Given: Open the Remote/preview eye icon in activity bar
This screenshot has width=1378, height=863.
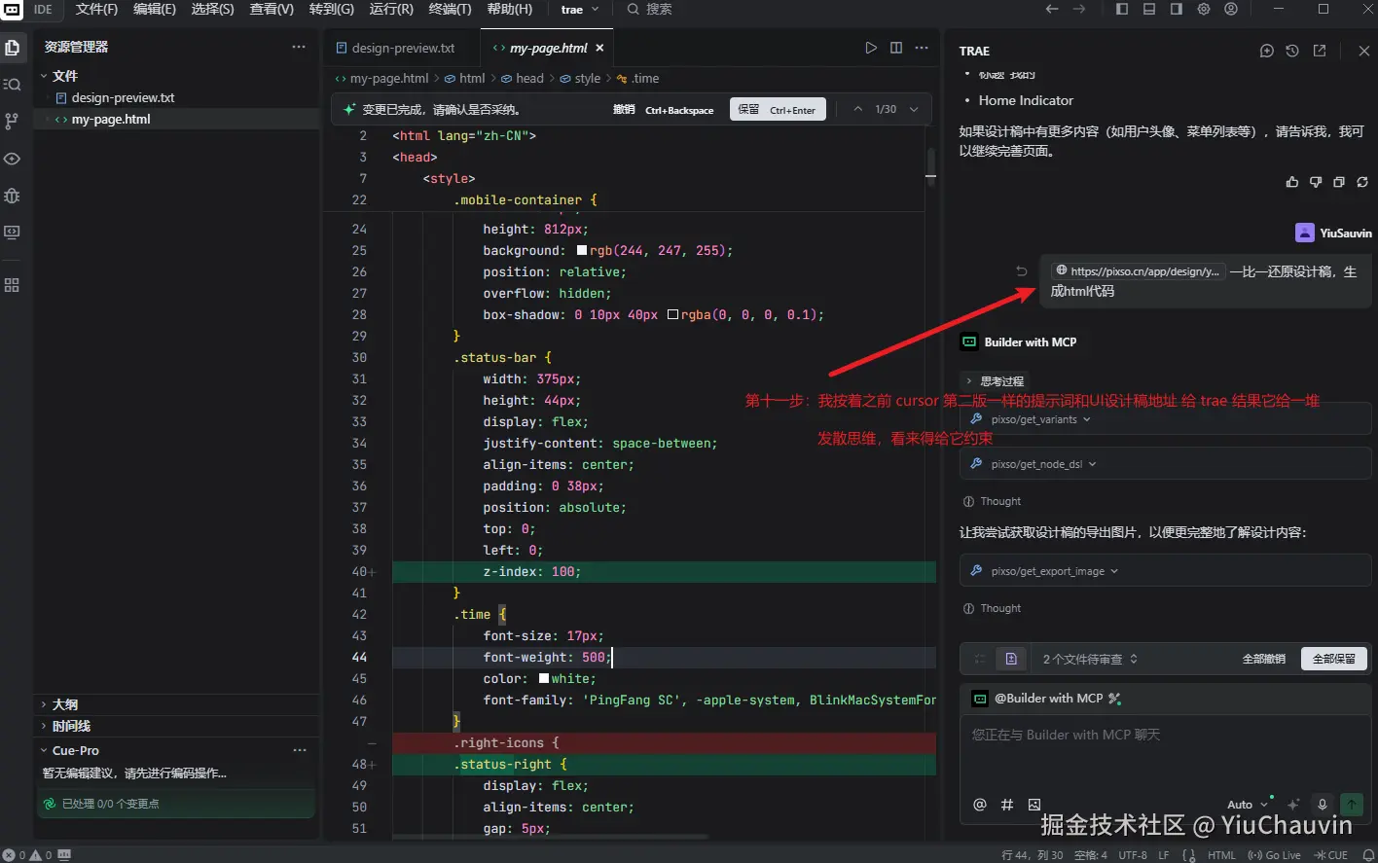Looking at the screenshot, I should point(13,159).
